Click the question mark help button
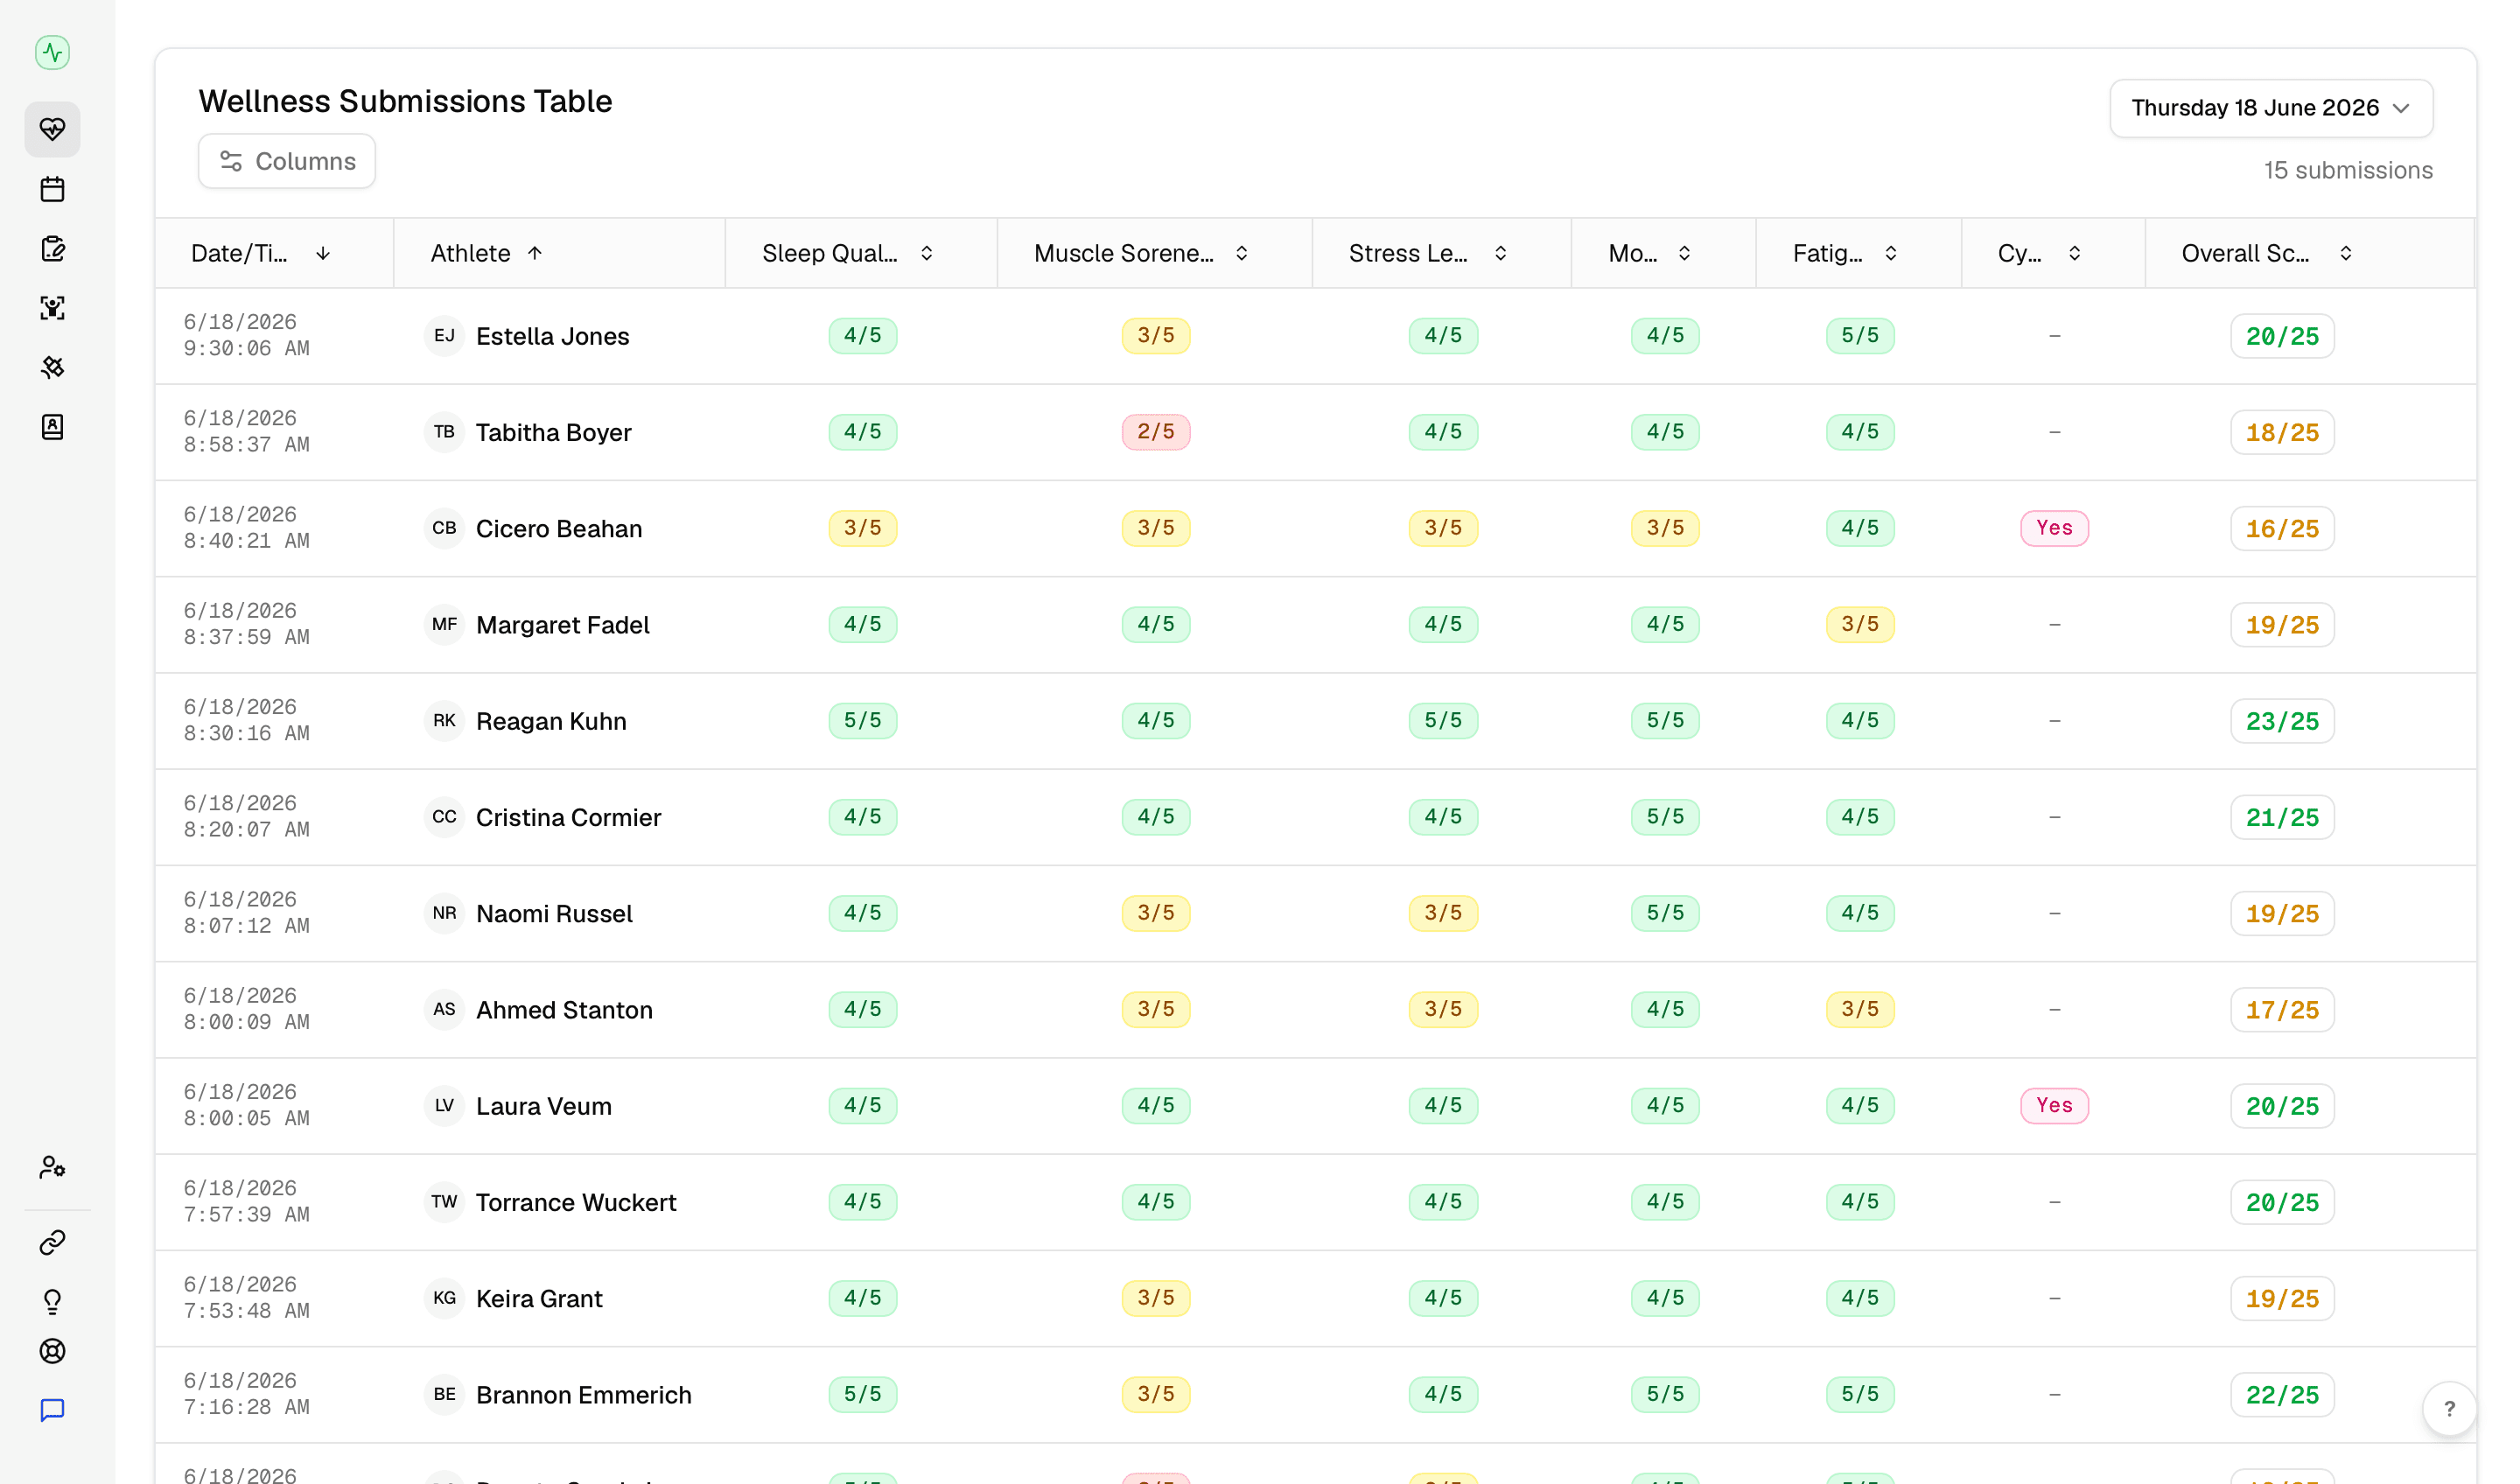Image resolution: width=2520 pixels, height=1484 pixels. 2449,1408
